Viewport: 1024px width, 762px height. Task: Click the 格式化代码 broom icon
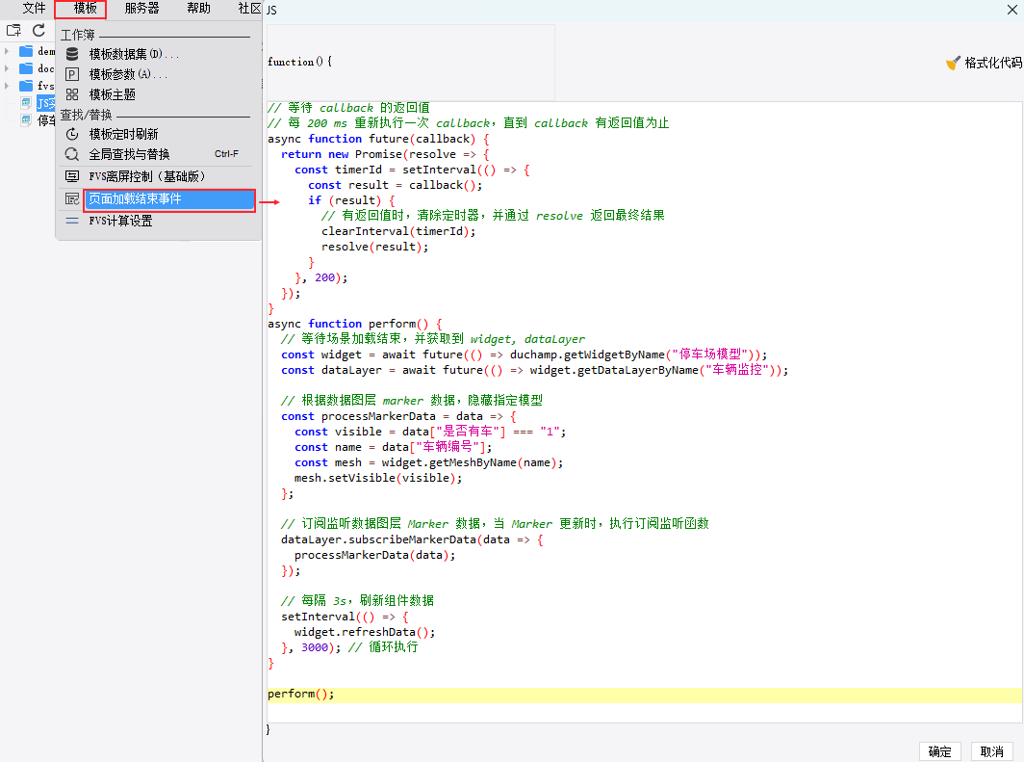[953, 63]
